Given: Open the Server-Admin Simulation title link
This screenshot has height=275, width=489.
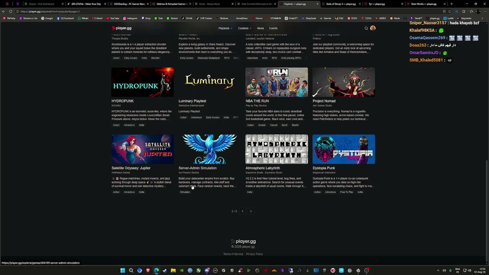Looking at the screenshot, I should (198, 168).
